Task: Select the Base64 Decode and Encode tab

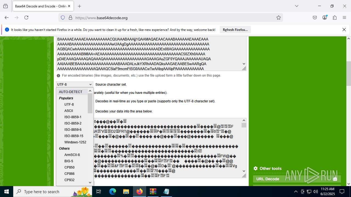Action: (43, 6)
